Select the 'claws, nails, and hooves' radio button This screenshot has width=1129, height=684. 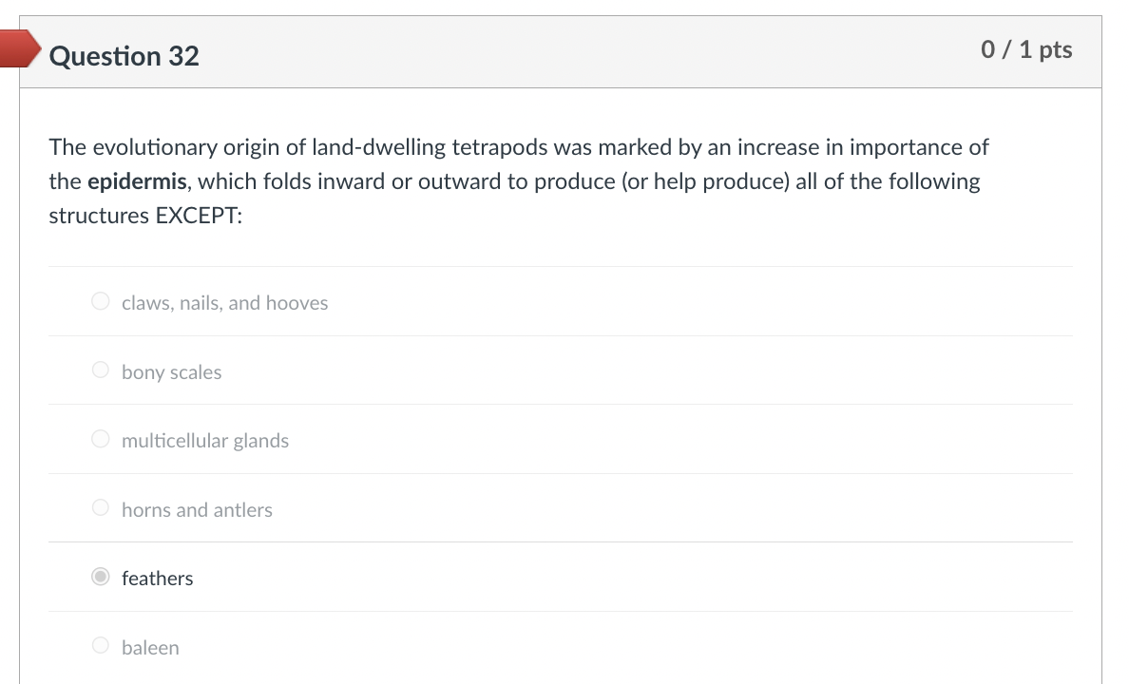(101, 302)
